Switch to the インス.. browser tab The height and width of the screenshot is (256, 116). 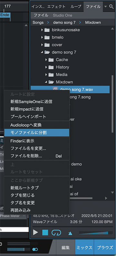click(x=38, y=7)
